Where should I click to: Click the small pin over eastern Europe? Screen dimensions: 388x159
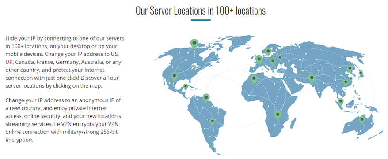tap(280, 58)
